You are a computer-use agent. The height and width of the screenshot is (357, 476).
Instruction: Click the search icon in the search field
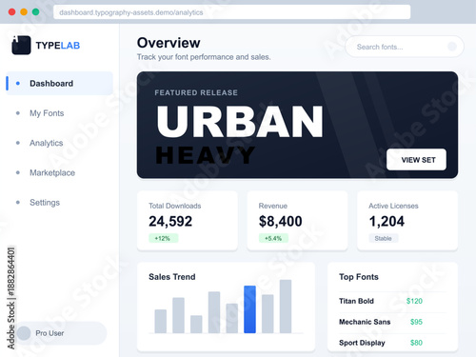(452, 47)
